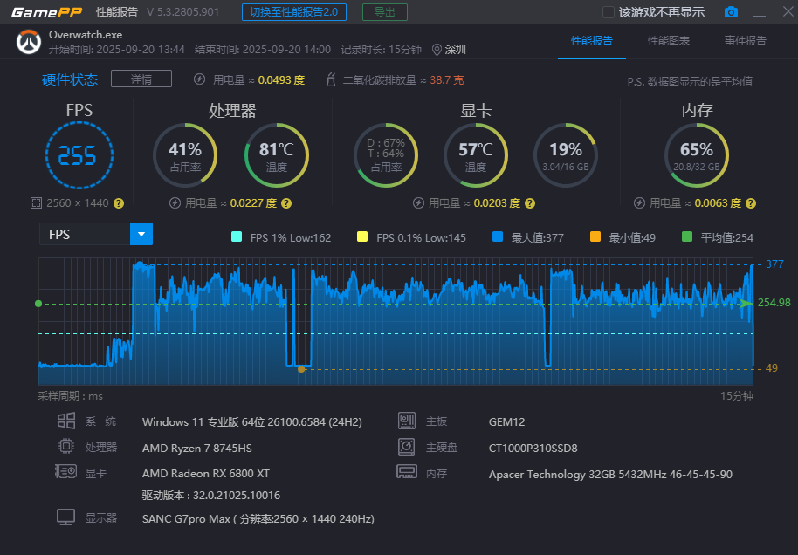Click the FPS metric selection box
The width and height of the screenshot is (798, 555).
(x=85, y=234)
